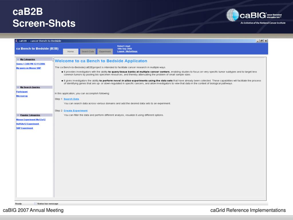The height and width of the screenshot is (220, 293).
Task: Open SNP Experiment category
Action: tap(25, 128)
